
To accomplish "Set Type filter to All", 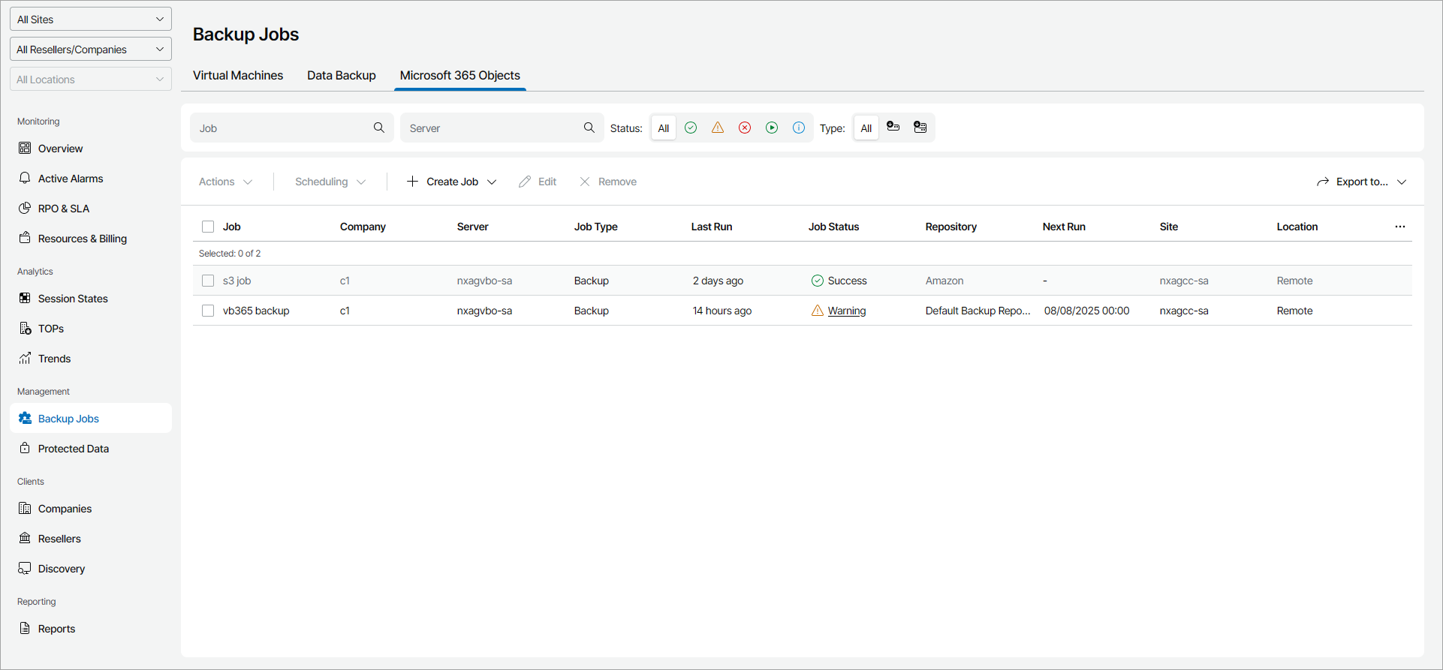I will coord(866,128).
